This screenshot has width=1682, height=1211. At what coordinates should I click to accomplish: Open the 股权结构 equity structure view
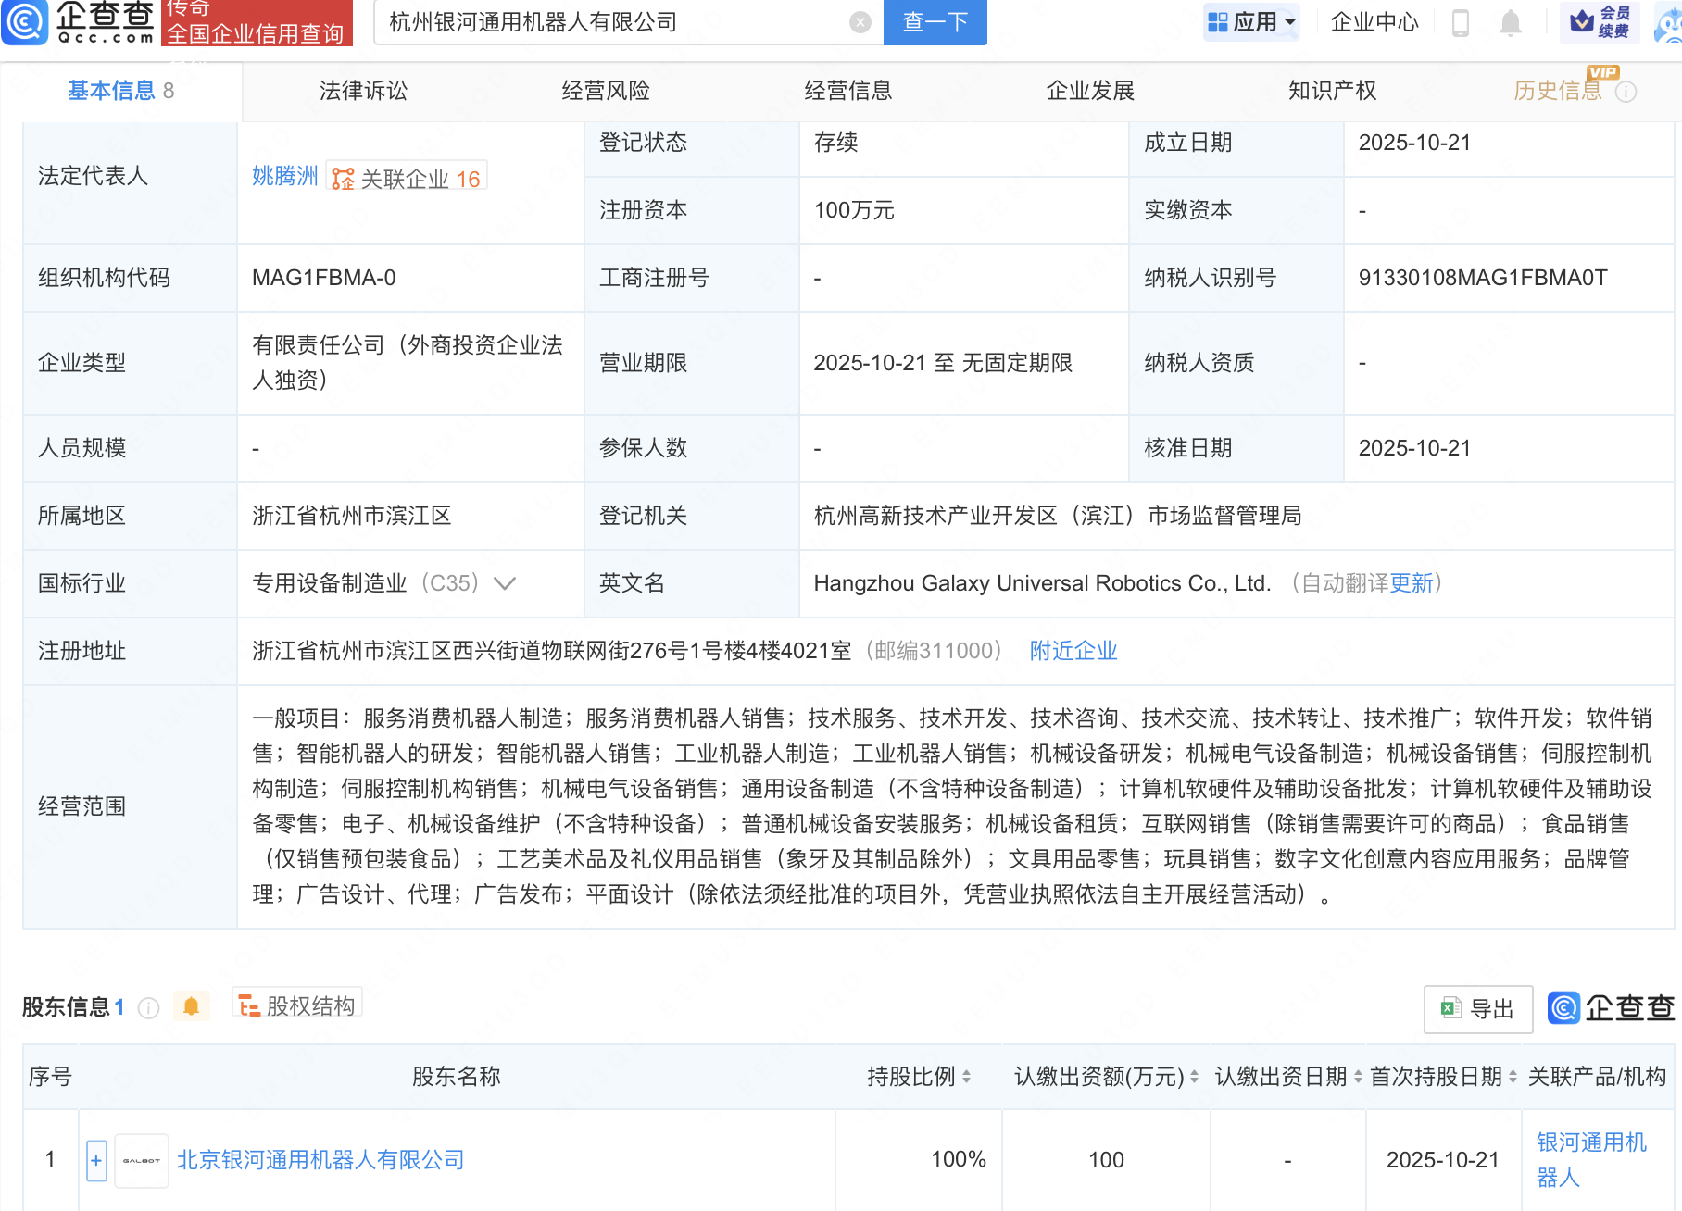pos(297,1005)
